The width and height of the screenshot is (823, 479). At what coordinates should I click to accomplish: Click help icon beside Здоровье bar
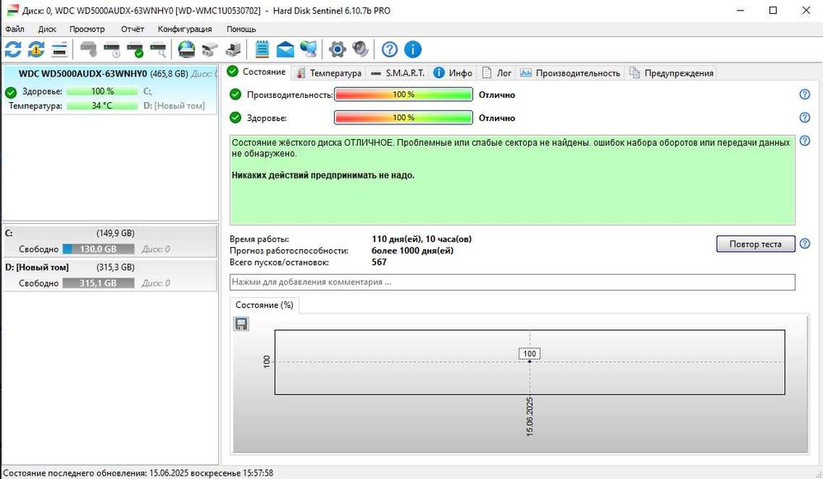coord(805,118)
